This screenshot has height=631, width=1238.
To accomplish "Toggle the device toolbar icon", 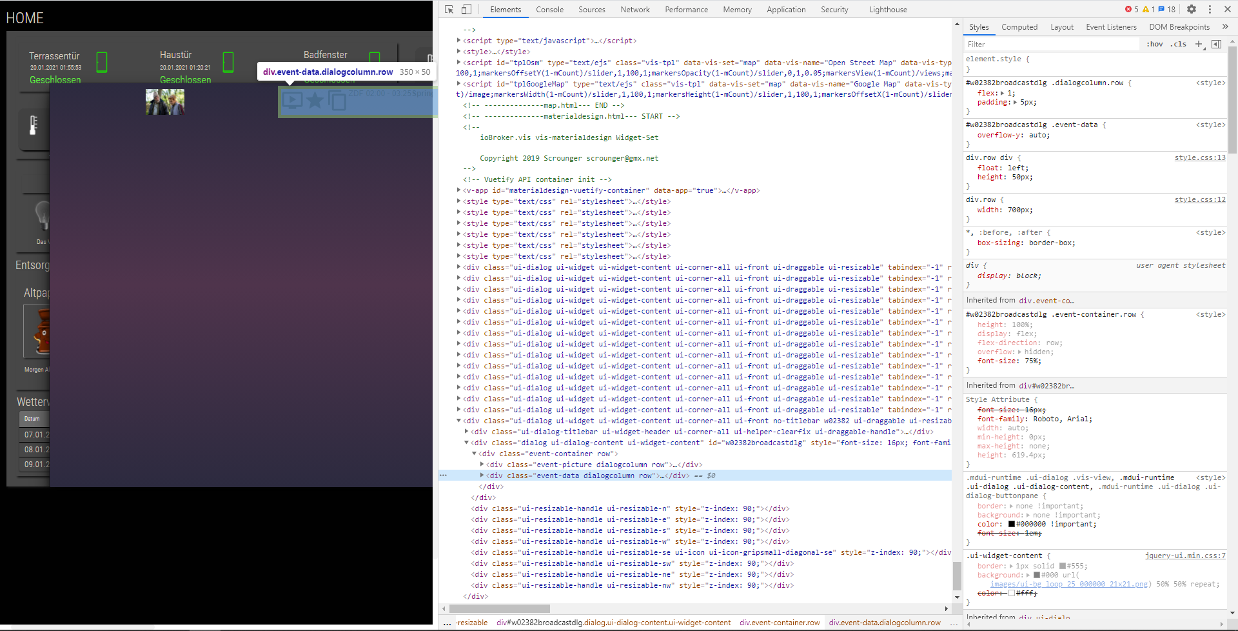I will click(466, 9).
